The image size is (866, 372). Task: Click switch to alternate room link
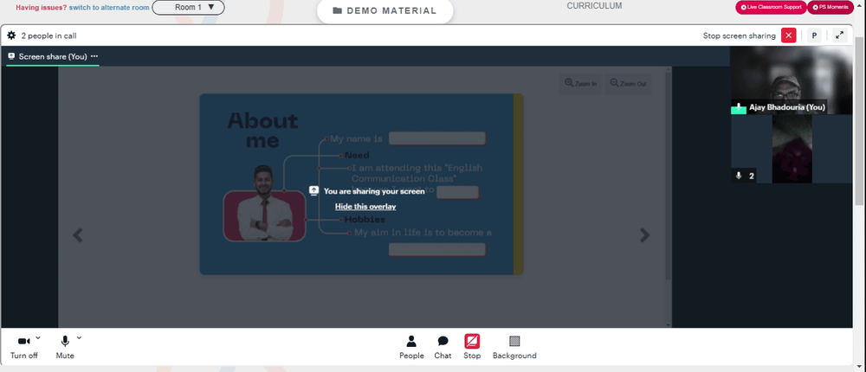109,8
